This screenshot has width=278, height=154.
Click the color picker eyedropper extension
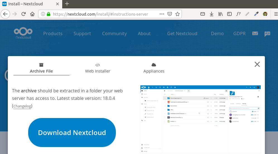256,14
